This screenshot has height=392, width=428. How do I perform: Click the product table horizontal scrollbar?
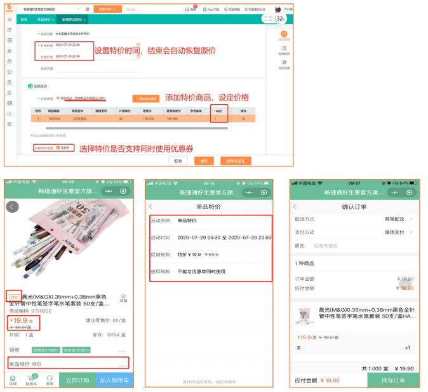click(137, 128)
